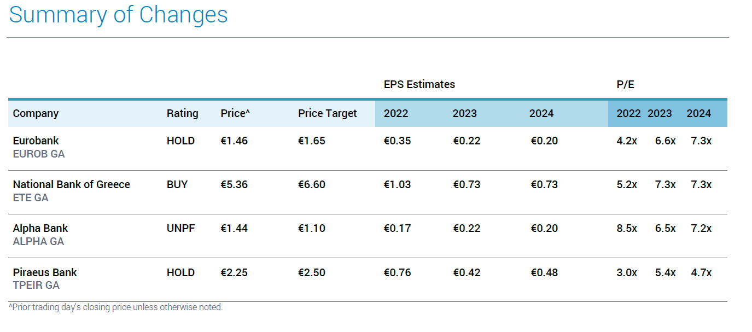Click the TPEIR GA ticker symbol
Screen dimensions: 752x332
pos(36,285)
